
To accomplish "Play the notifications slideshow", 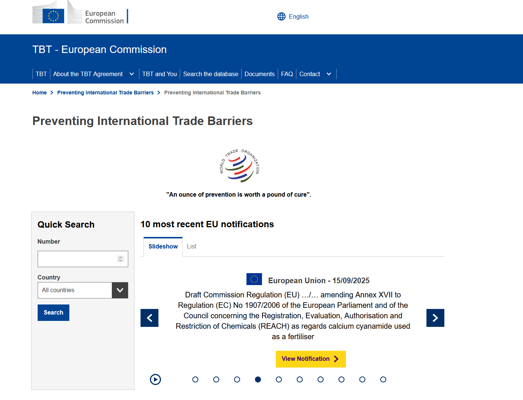I will 155,379.
